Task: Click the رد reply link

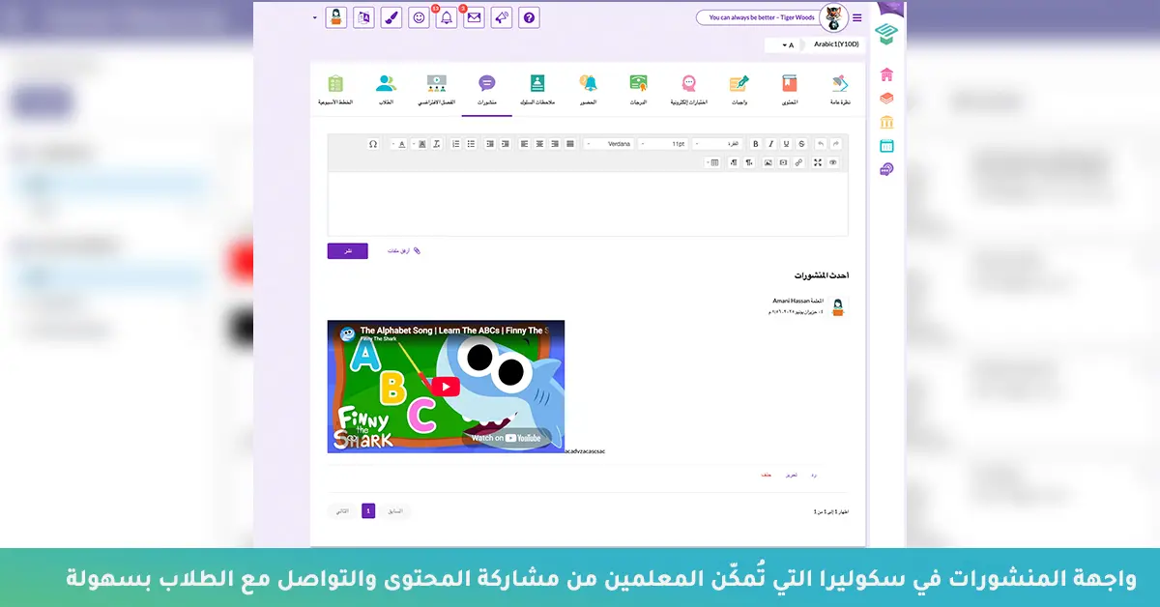Action: point(814,476)
